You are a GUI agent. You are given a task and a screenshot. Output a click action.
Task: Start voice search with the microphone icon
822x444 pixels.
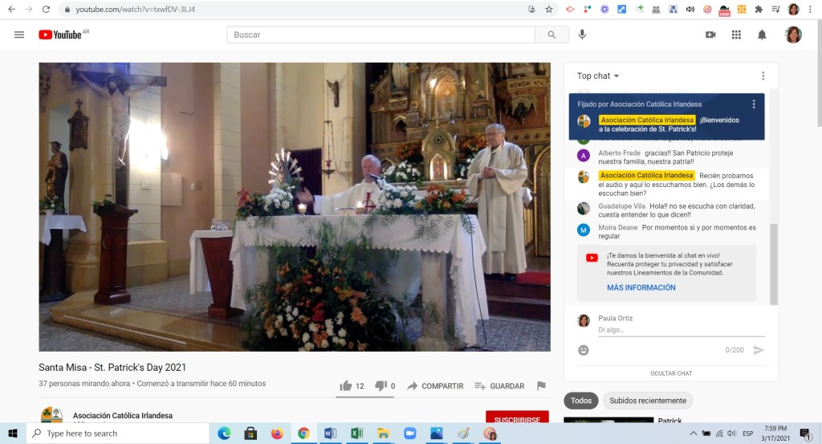click(582, 35)
